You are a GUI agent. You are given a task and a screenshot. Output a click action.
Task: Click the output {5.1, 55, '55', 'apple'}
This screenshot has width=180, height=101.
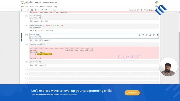40,40
